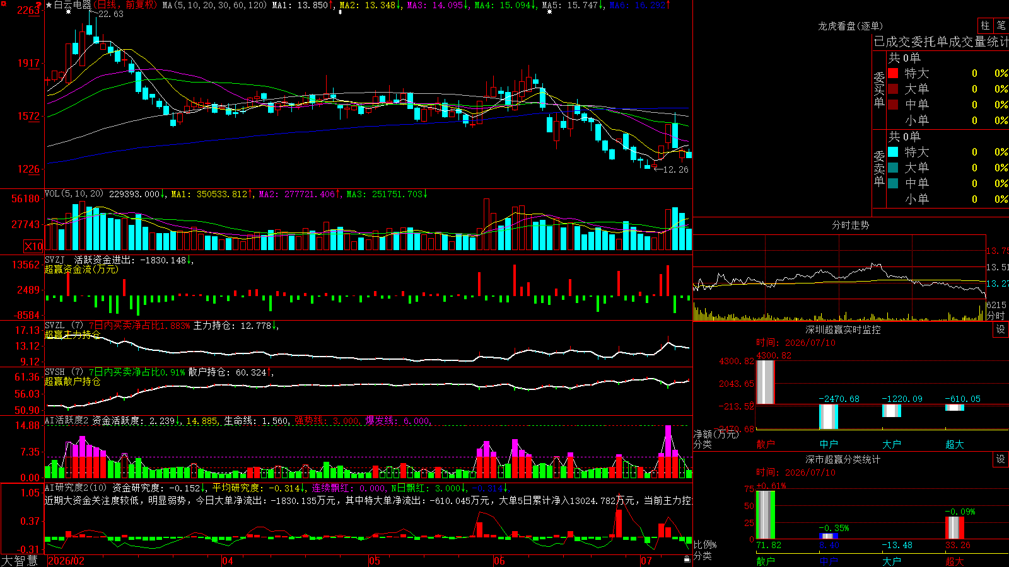The image size is (1009, 567).
Task: Click the lock icon at chart bottom
Action: [687, 559]
